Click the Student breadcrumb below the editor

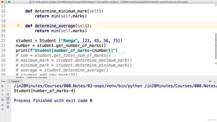tap(20, 78)
